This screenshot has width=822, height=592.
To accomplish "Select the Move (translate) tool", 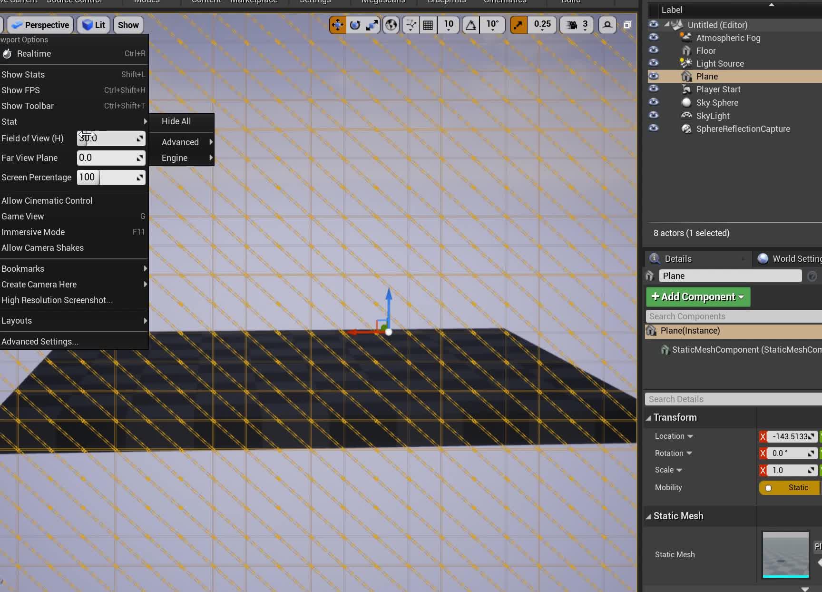I will coord(338,25).
